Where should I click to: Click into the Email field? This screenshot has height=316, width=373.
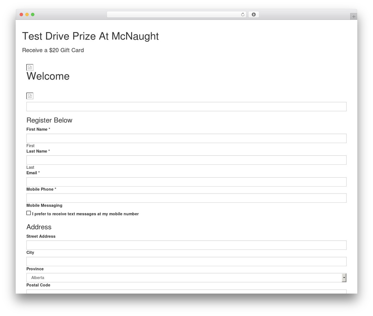186,182
